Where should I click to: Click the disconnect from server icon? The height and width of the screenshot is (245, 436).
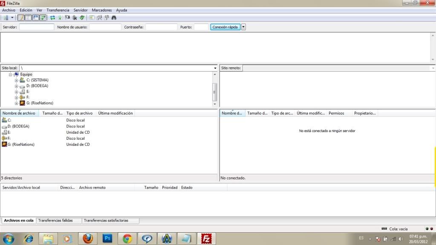click(75, 18)
